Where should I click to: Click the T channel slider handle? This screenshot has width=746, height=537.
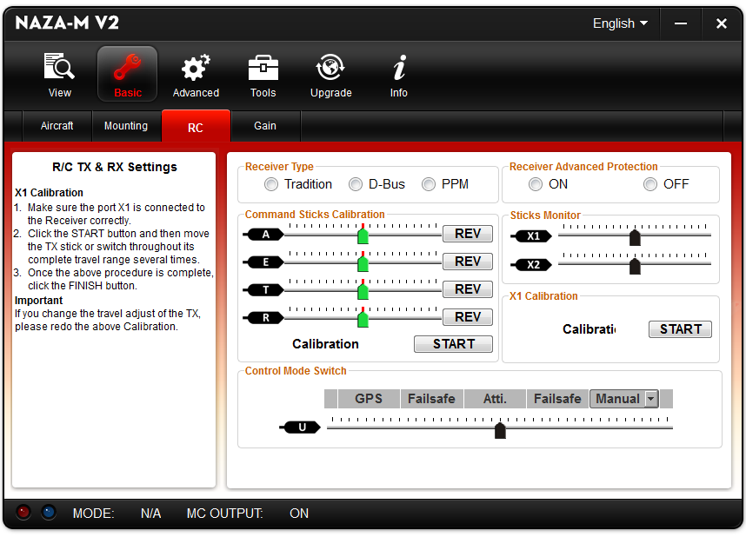point(363,291)
